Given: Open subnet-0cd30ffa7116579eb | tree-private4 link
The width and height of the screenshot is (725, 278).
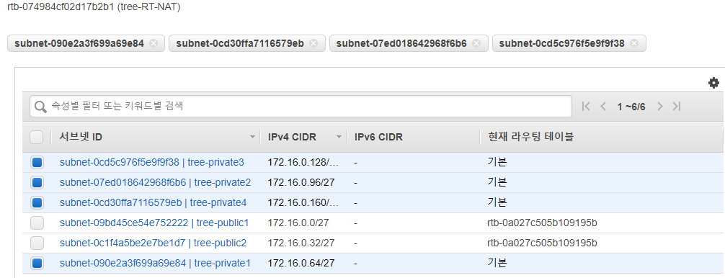Looking at the screenshot, I should tap(153, 202).
